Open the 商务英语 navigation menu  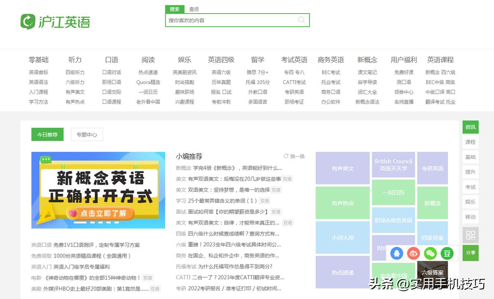click(x=331, y=60)
